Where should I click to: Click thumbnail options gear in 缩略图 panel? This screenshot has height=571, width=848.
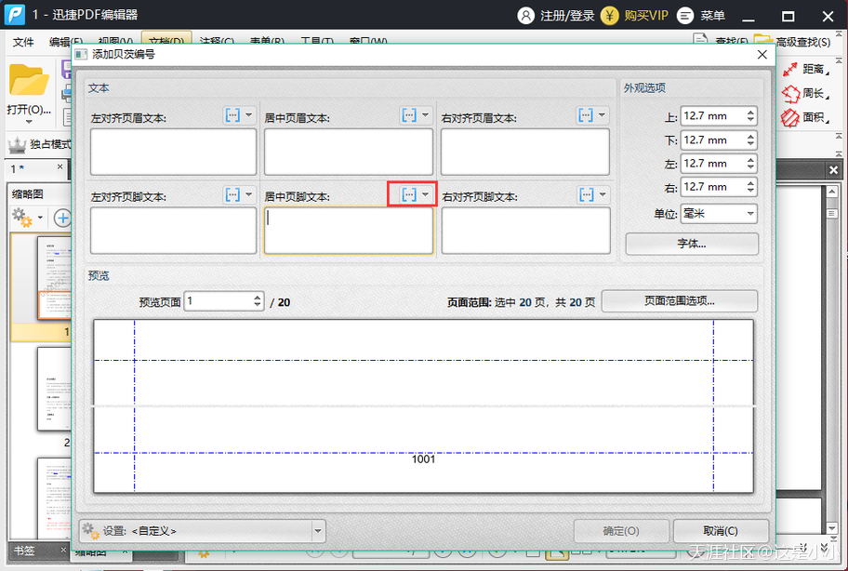[x=21, y=218]
